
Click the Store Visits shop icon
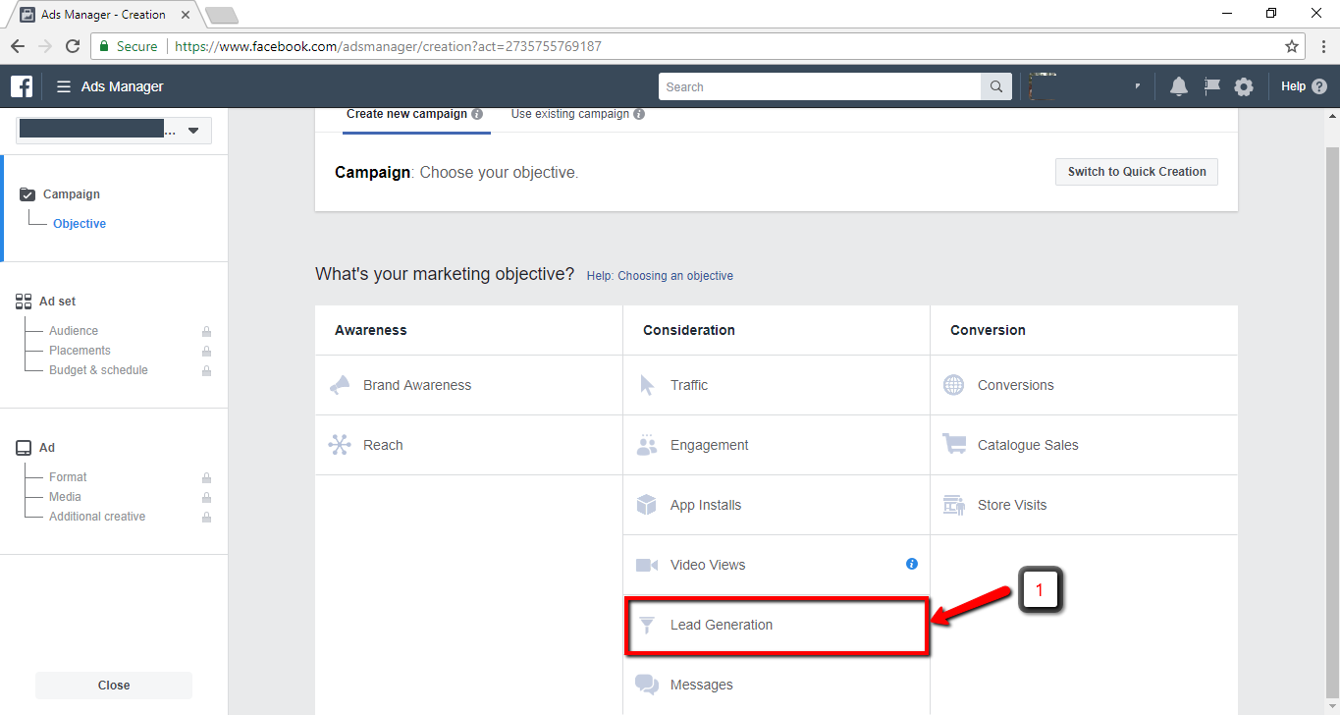(x=954, y=505)
